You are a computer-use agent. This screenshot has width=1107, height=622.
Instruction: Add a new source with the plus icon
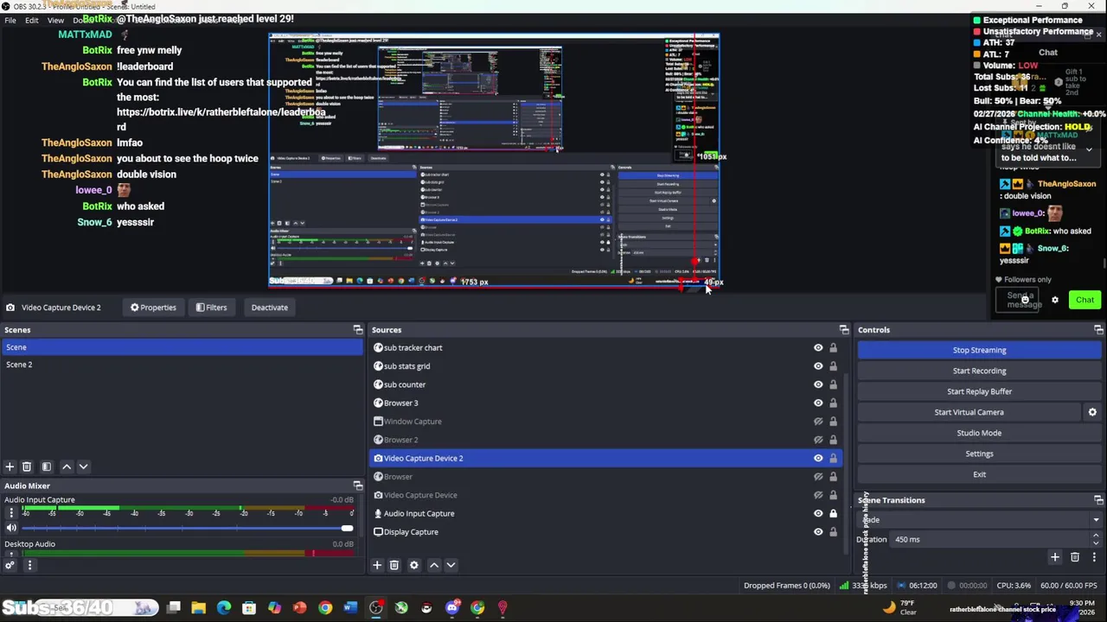tap(377, 565)
